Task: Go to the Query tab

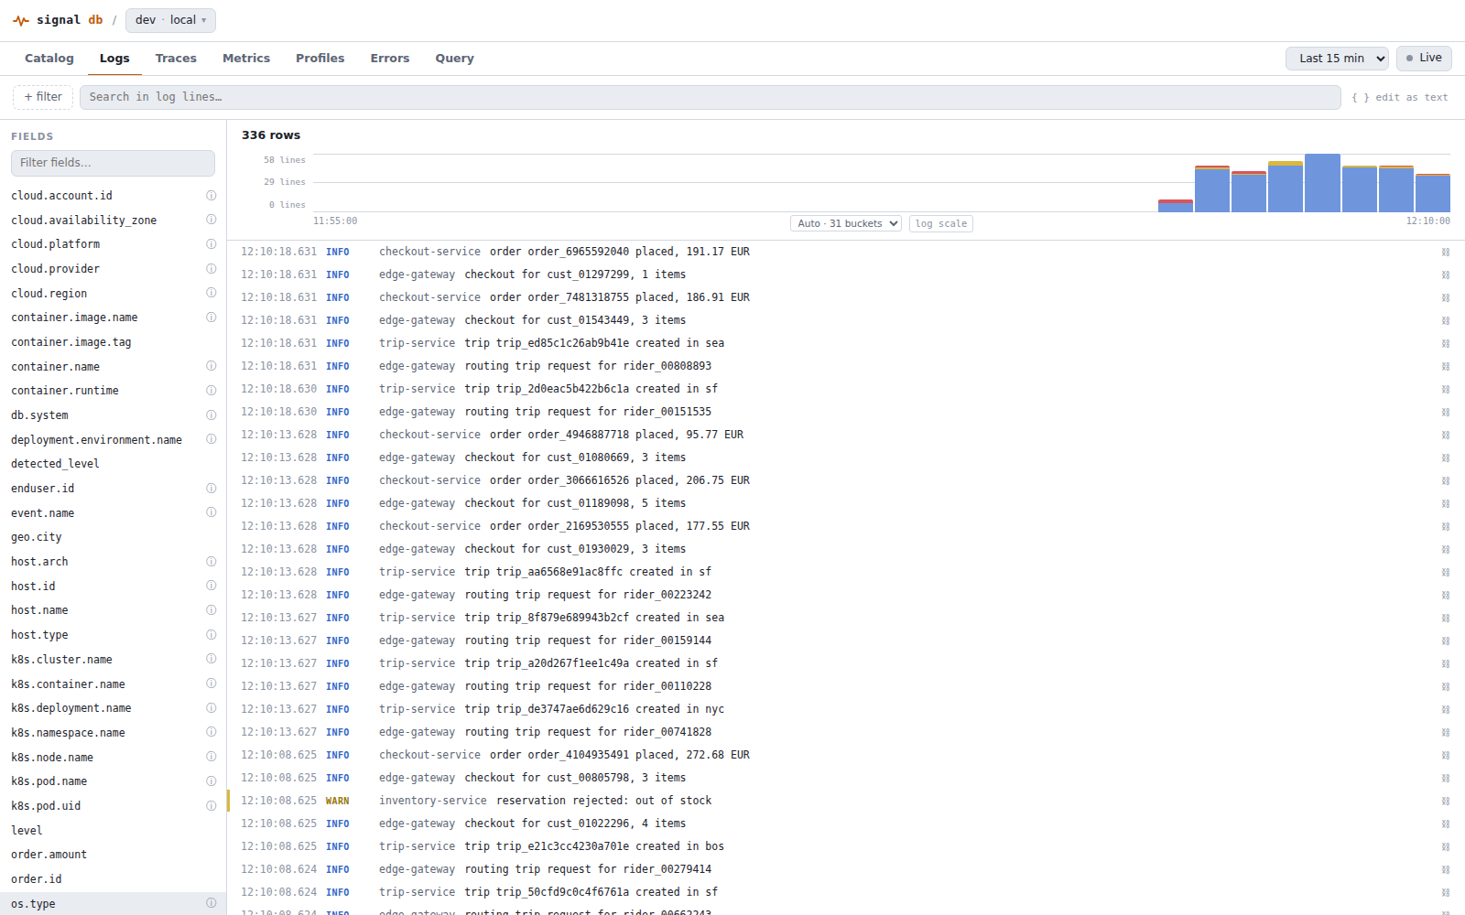Action: 455,59
